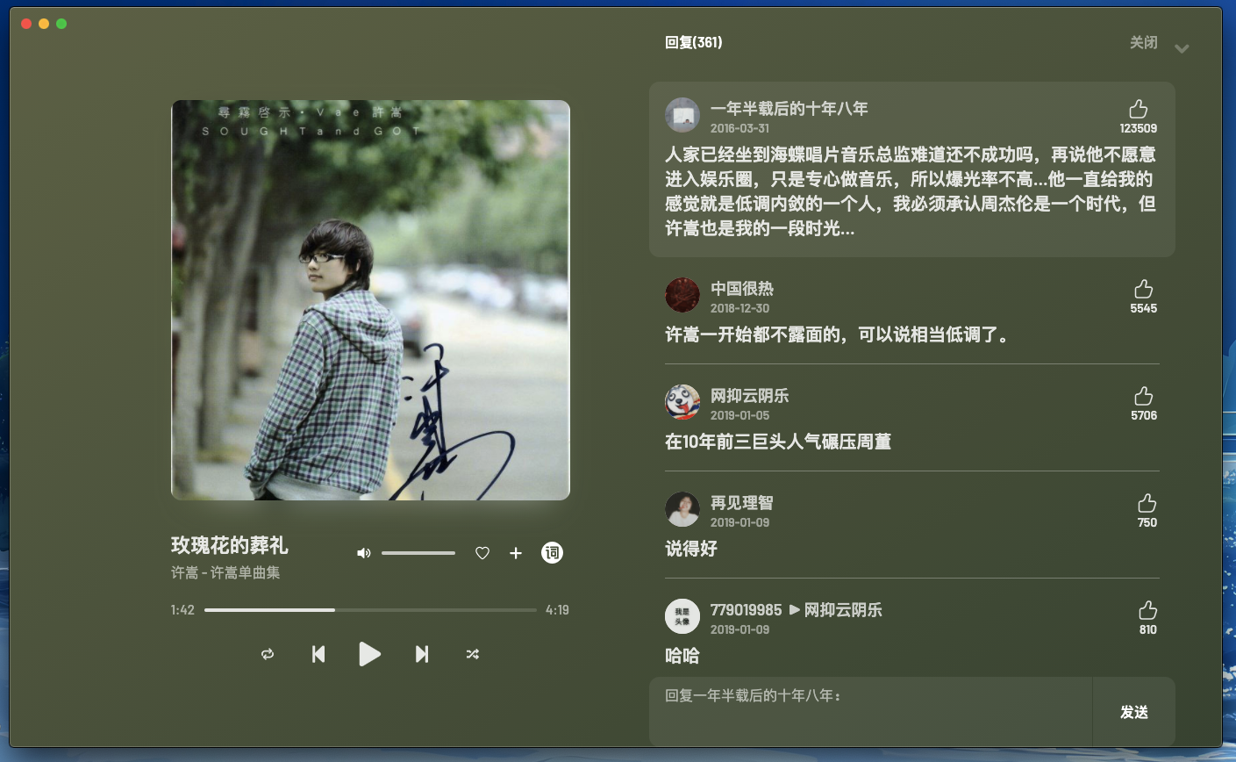Select the like count 123509
The image size is (1236, 762).
1138,128
